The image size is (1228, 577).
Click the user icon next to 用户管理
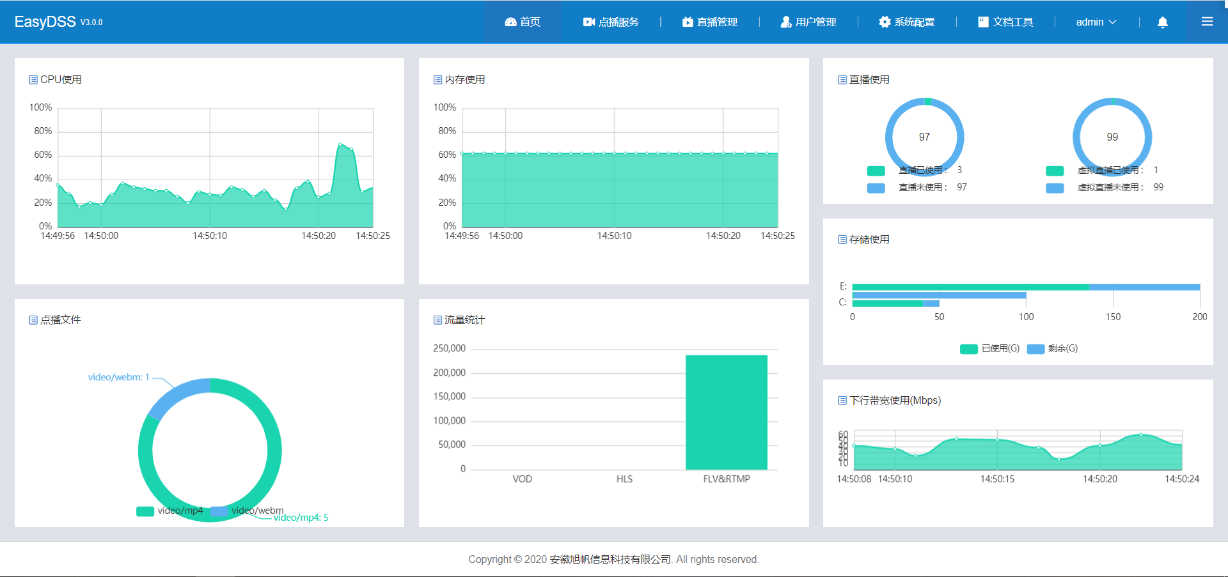pyautogui.click(x=785, y=21)
